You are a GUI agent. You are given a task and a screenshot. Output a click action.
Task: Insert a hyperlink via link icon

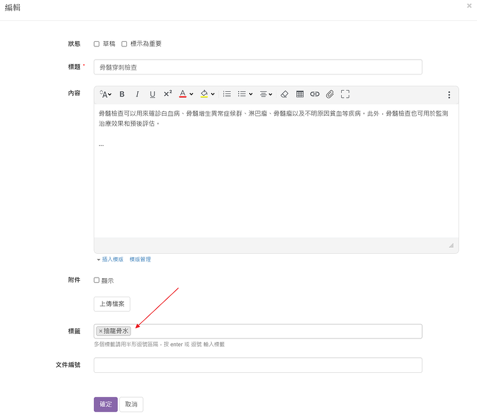tap(315, 94)
